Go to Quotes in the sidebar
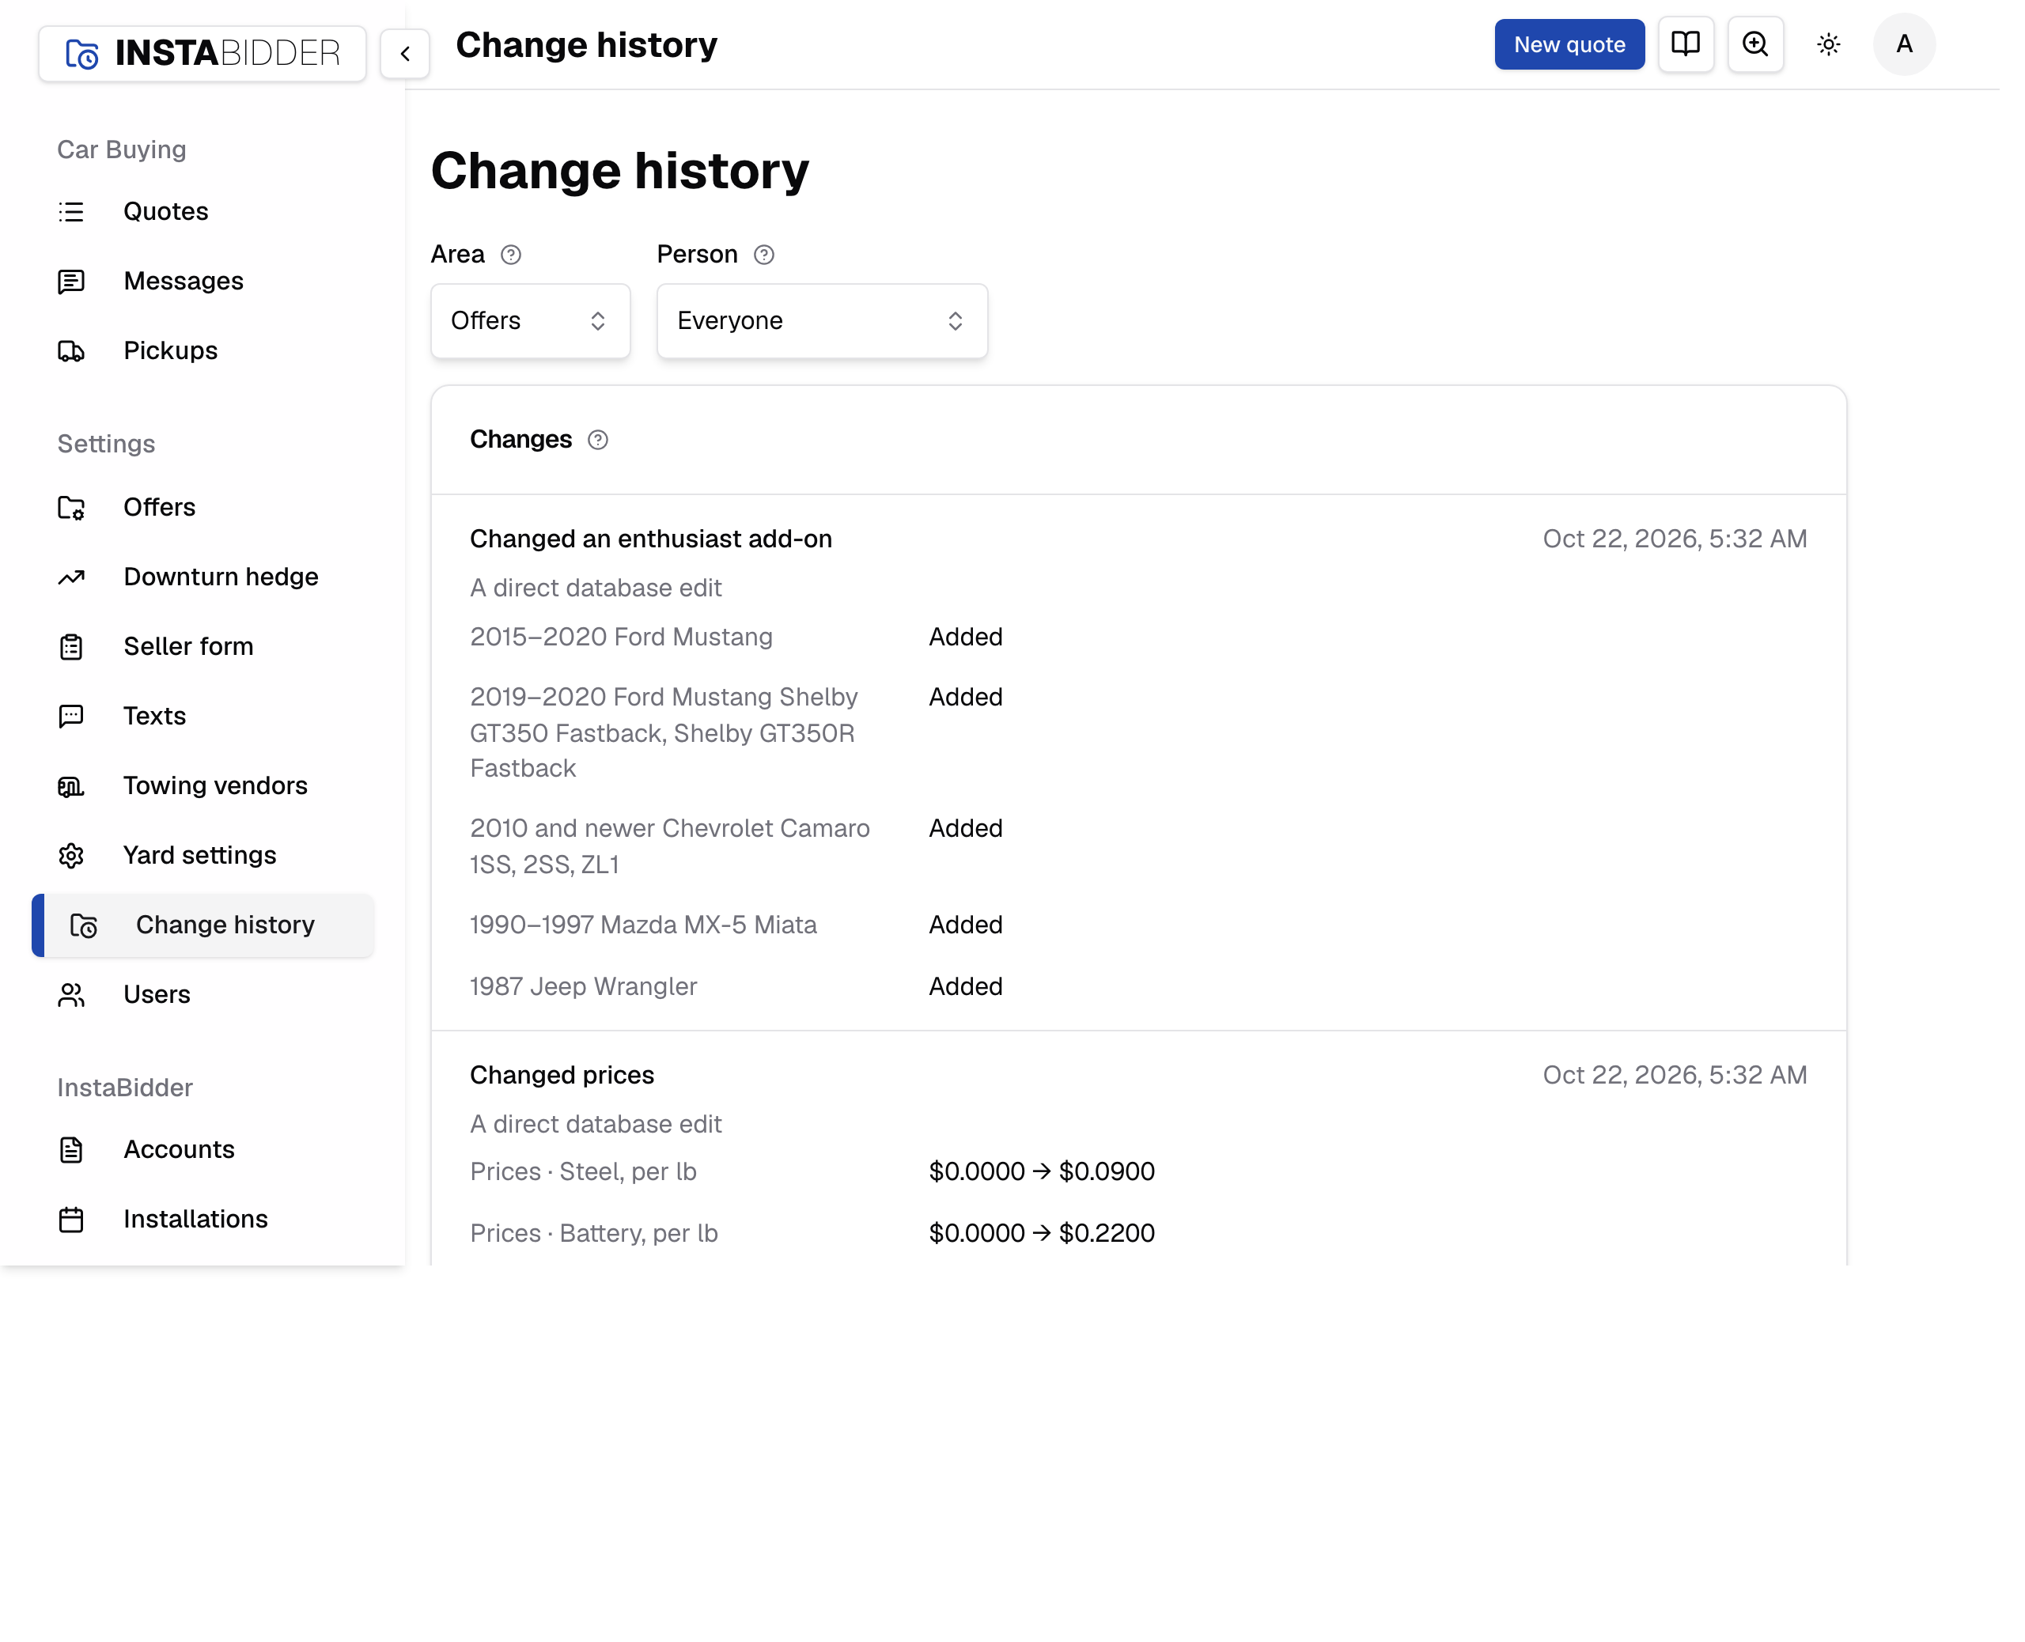Viewport: 2025px width, 1642px height. coord(202,212)
